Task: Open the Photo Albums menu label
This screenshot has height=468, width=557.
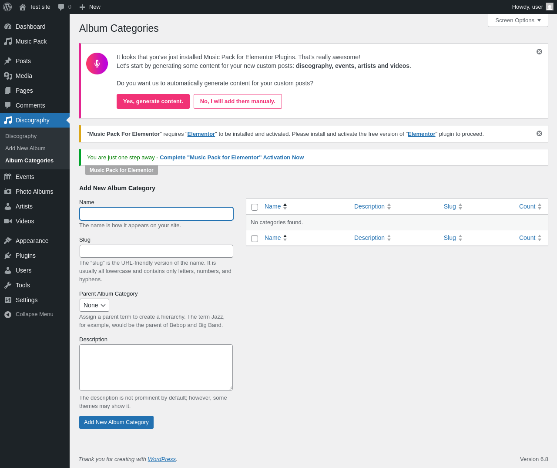Action: point(34,192)
